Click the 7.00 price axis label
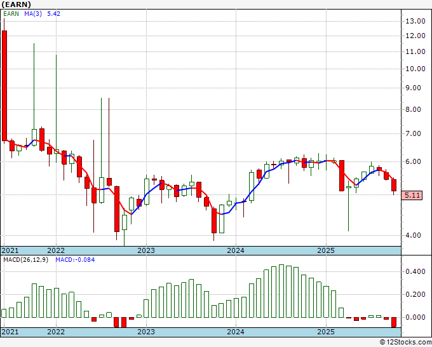Screen dimensions: 432x347 [414, 133]
